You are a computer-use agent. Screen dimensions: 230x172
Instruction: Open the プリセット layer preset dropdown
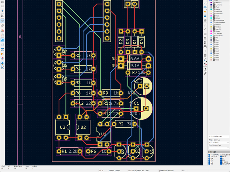(x=218, y=142)
